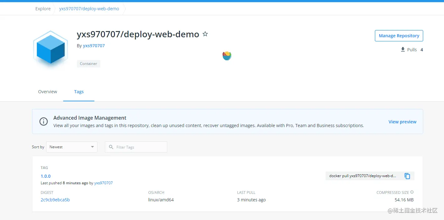
Task: Click the blue container cube logo
Action: (50, 50)
